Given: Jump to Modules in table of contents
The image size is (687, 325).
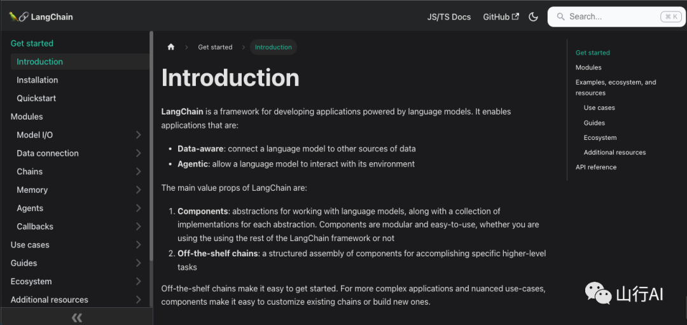Looking at the screenshot, I should point(588,67).
